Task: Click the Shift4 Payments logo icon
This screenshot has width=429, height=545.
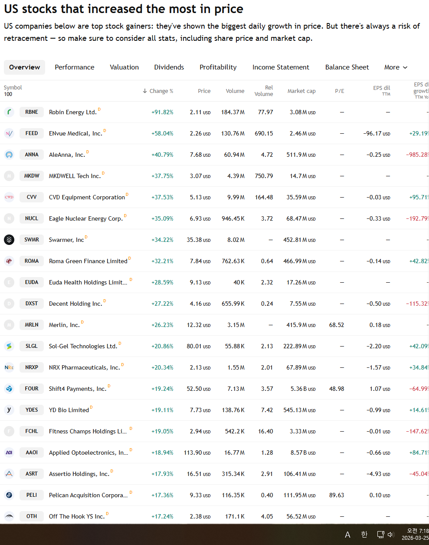Action: point(9,389)
